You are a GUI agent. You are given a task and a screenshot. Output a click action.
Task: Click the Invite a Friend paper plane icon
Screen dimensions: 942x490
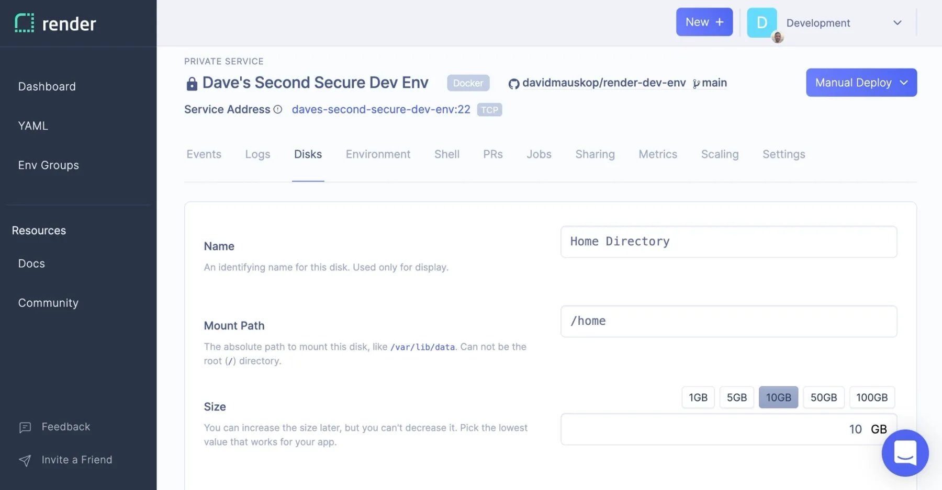point(25,460)
